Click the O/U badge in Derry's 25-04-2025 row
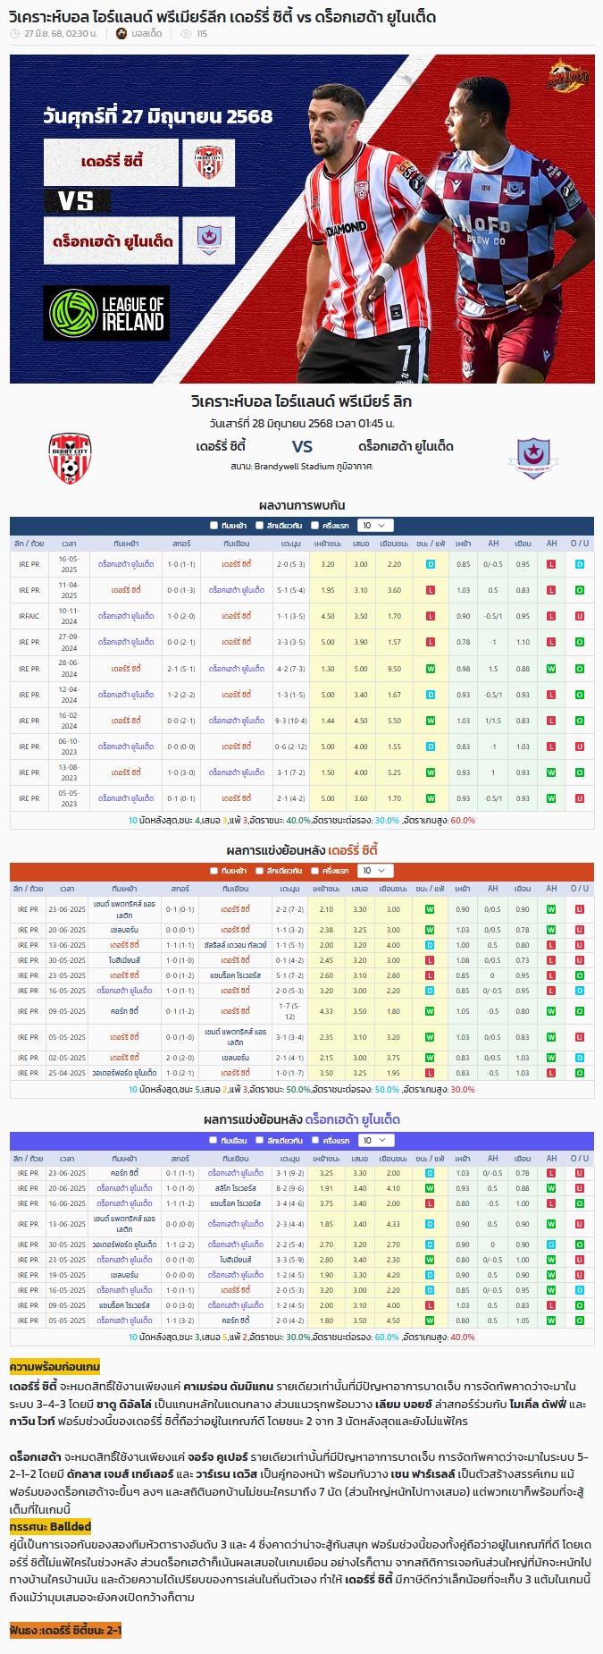 580,1073
